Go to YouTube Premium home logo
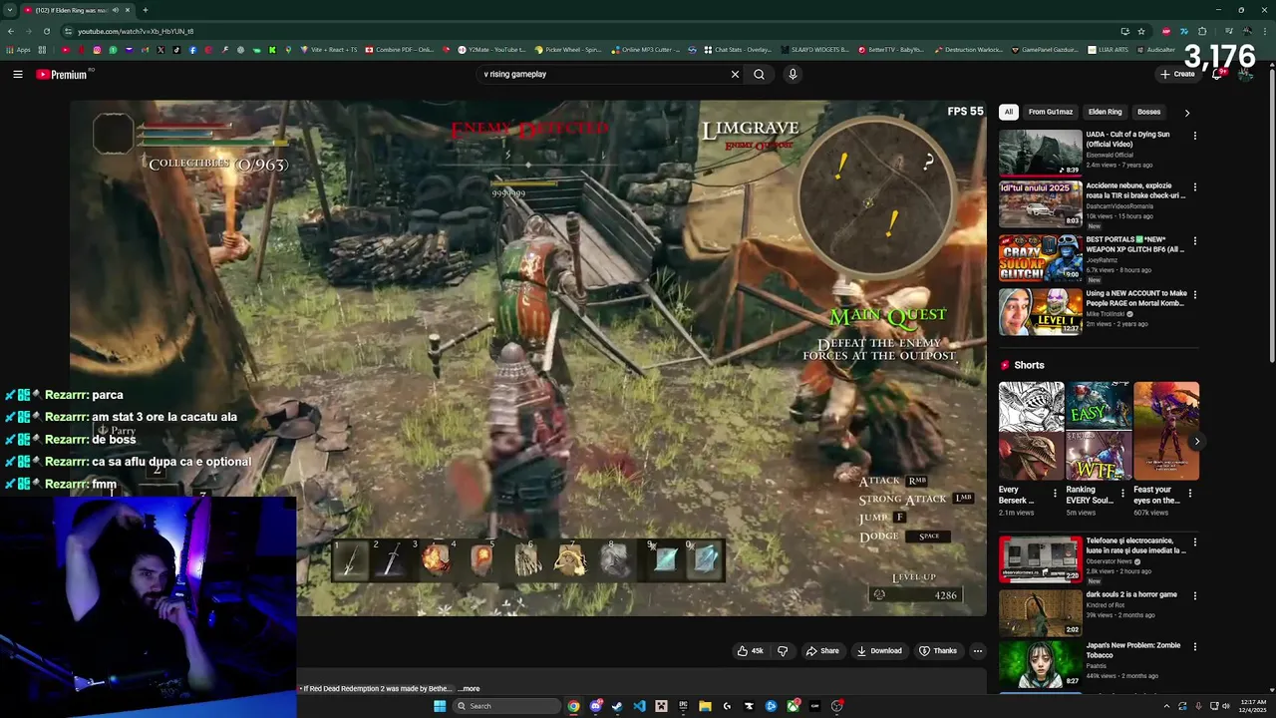This screenshot has width=1276, height=718. (x=62, y=74)
